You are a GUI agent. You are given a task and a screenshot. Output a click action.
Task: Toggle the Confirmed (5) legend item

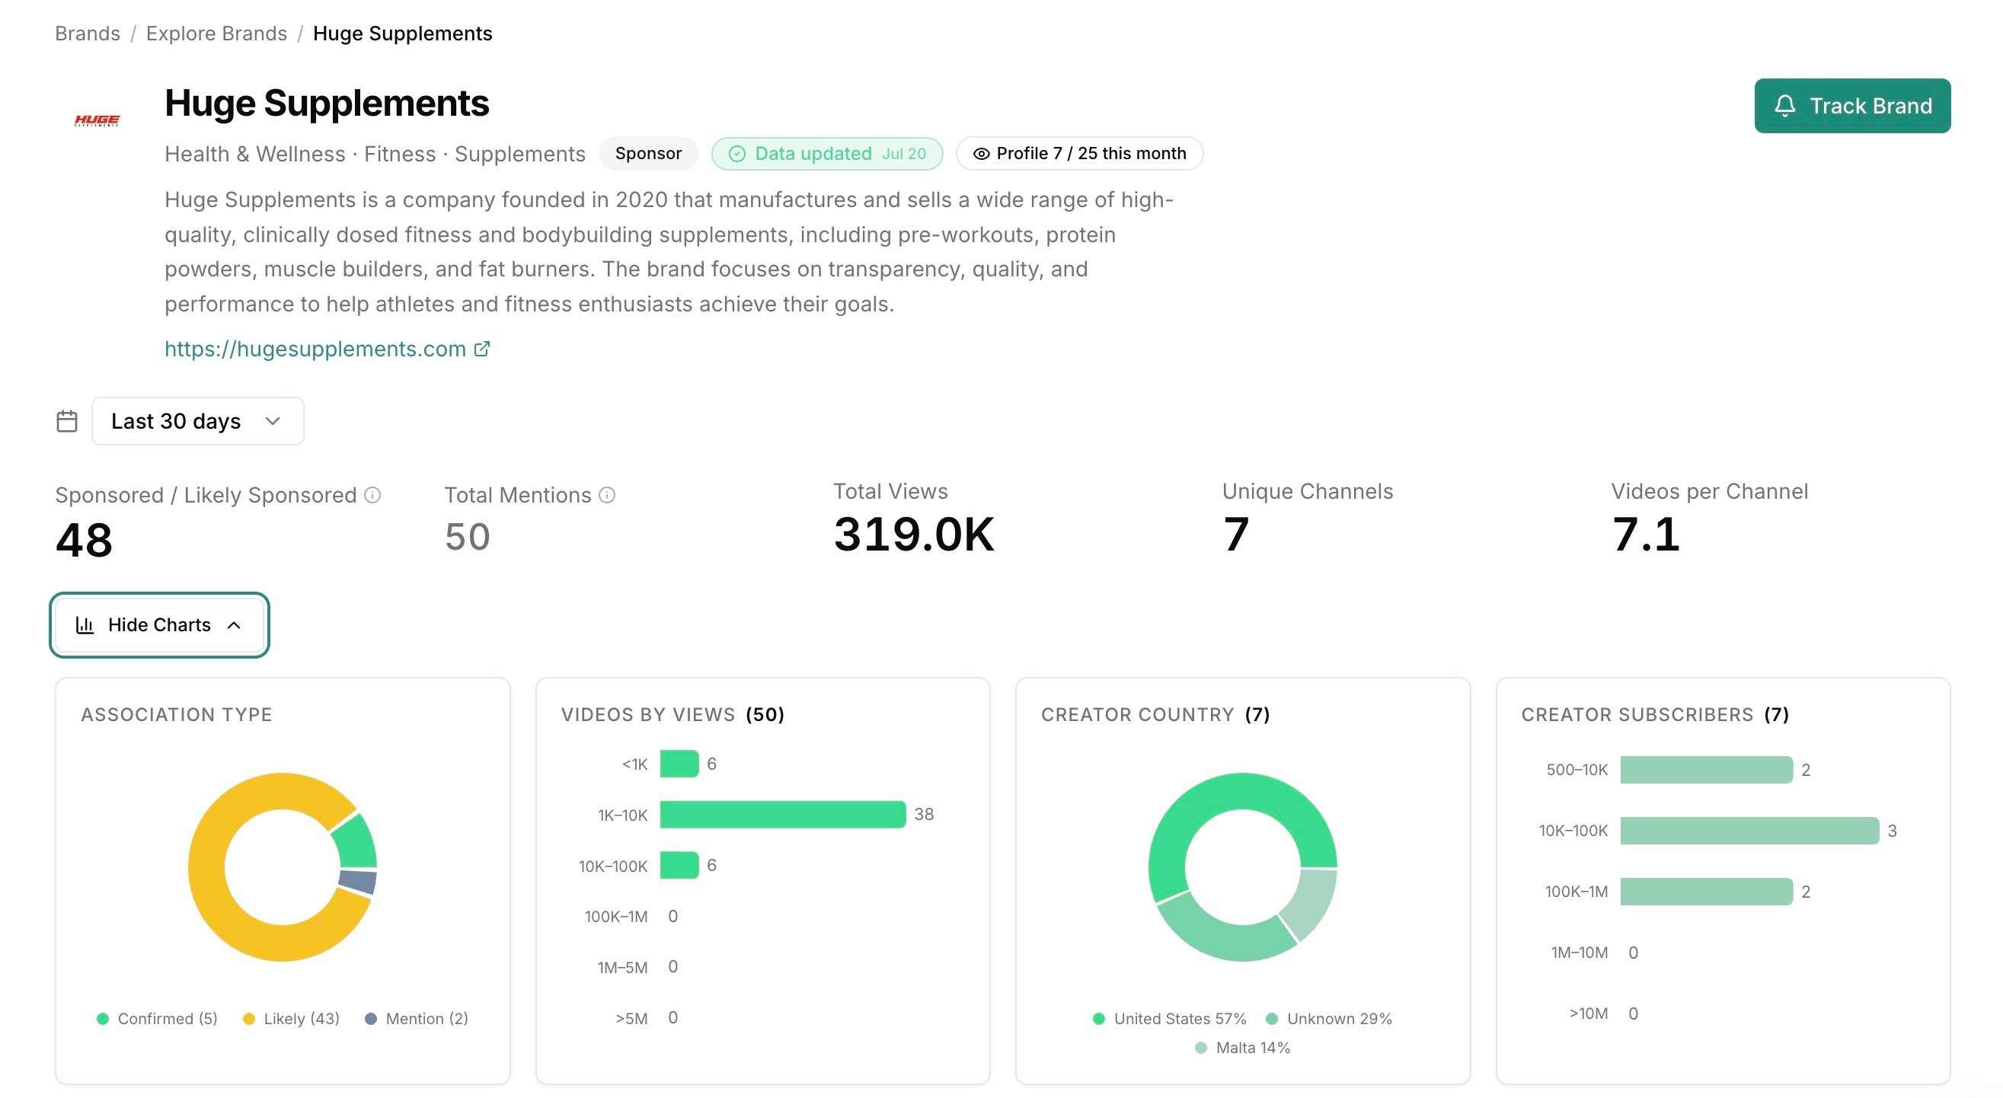157,1018
